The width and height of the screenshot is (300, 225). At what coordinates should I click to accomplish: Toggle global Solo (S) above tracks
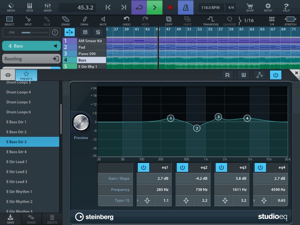pos(98,32)
